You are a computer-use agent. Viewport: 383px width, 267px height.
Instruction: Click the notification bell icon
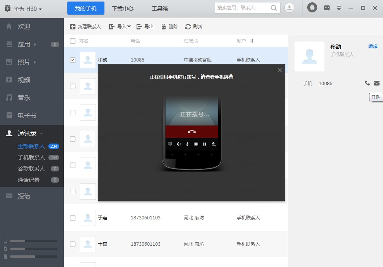(x=312, y=8)
